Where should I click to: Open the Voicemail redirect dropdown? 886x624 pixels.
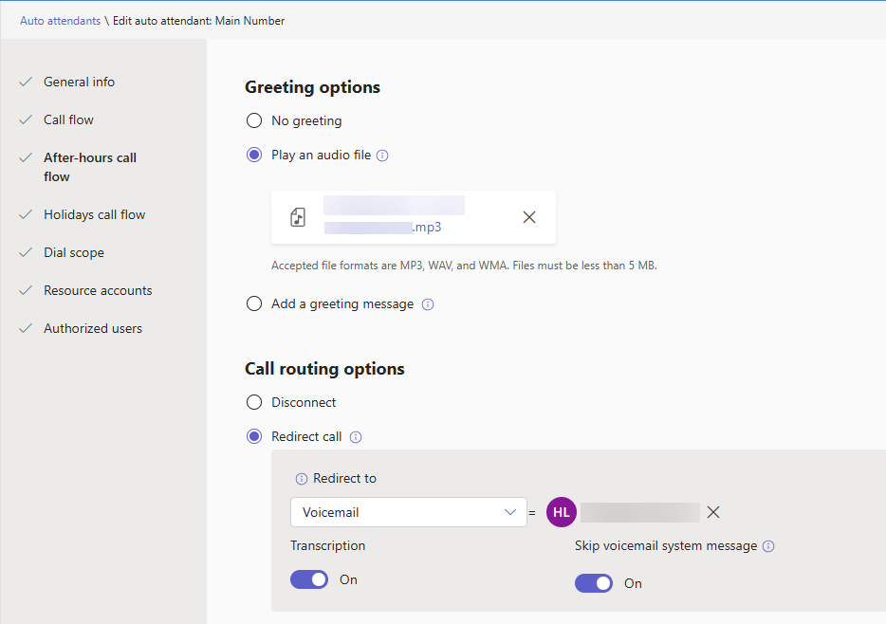point(408,512)
